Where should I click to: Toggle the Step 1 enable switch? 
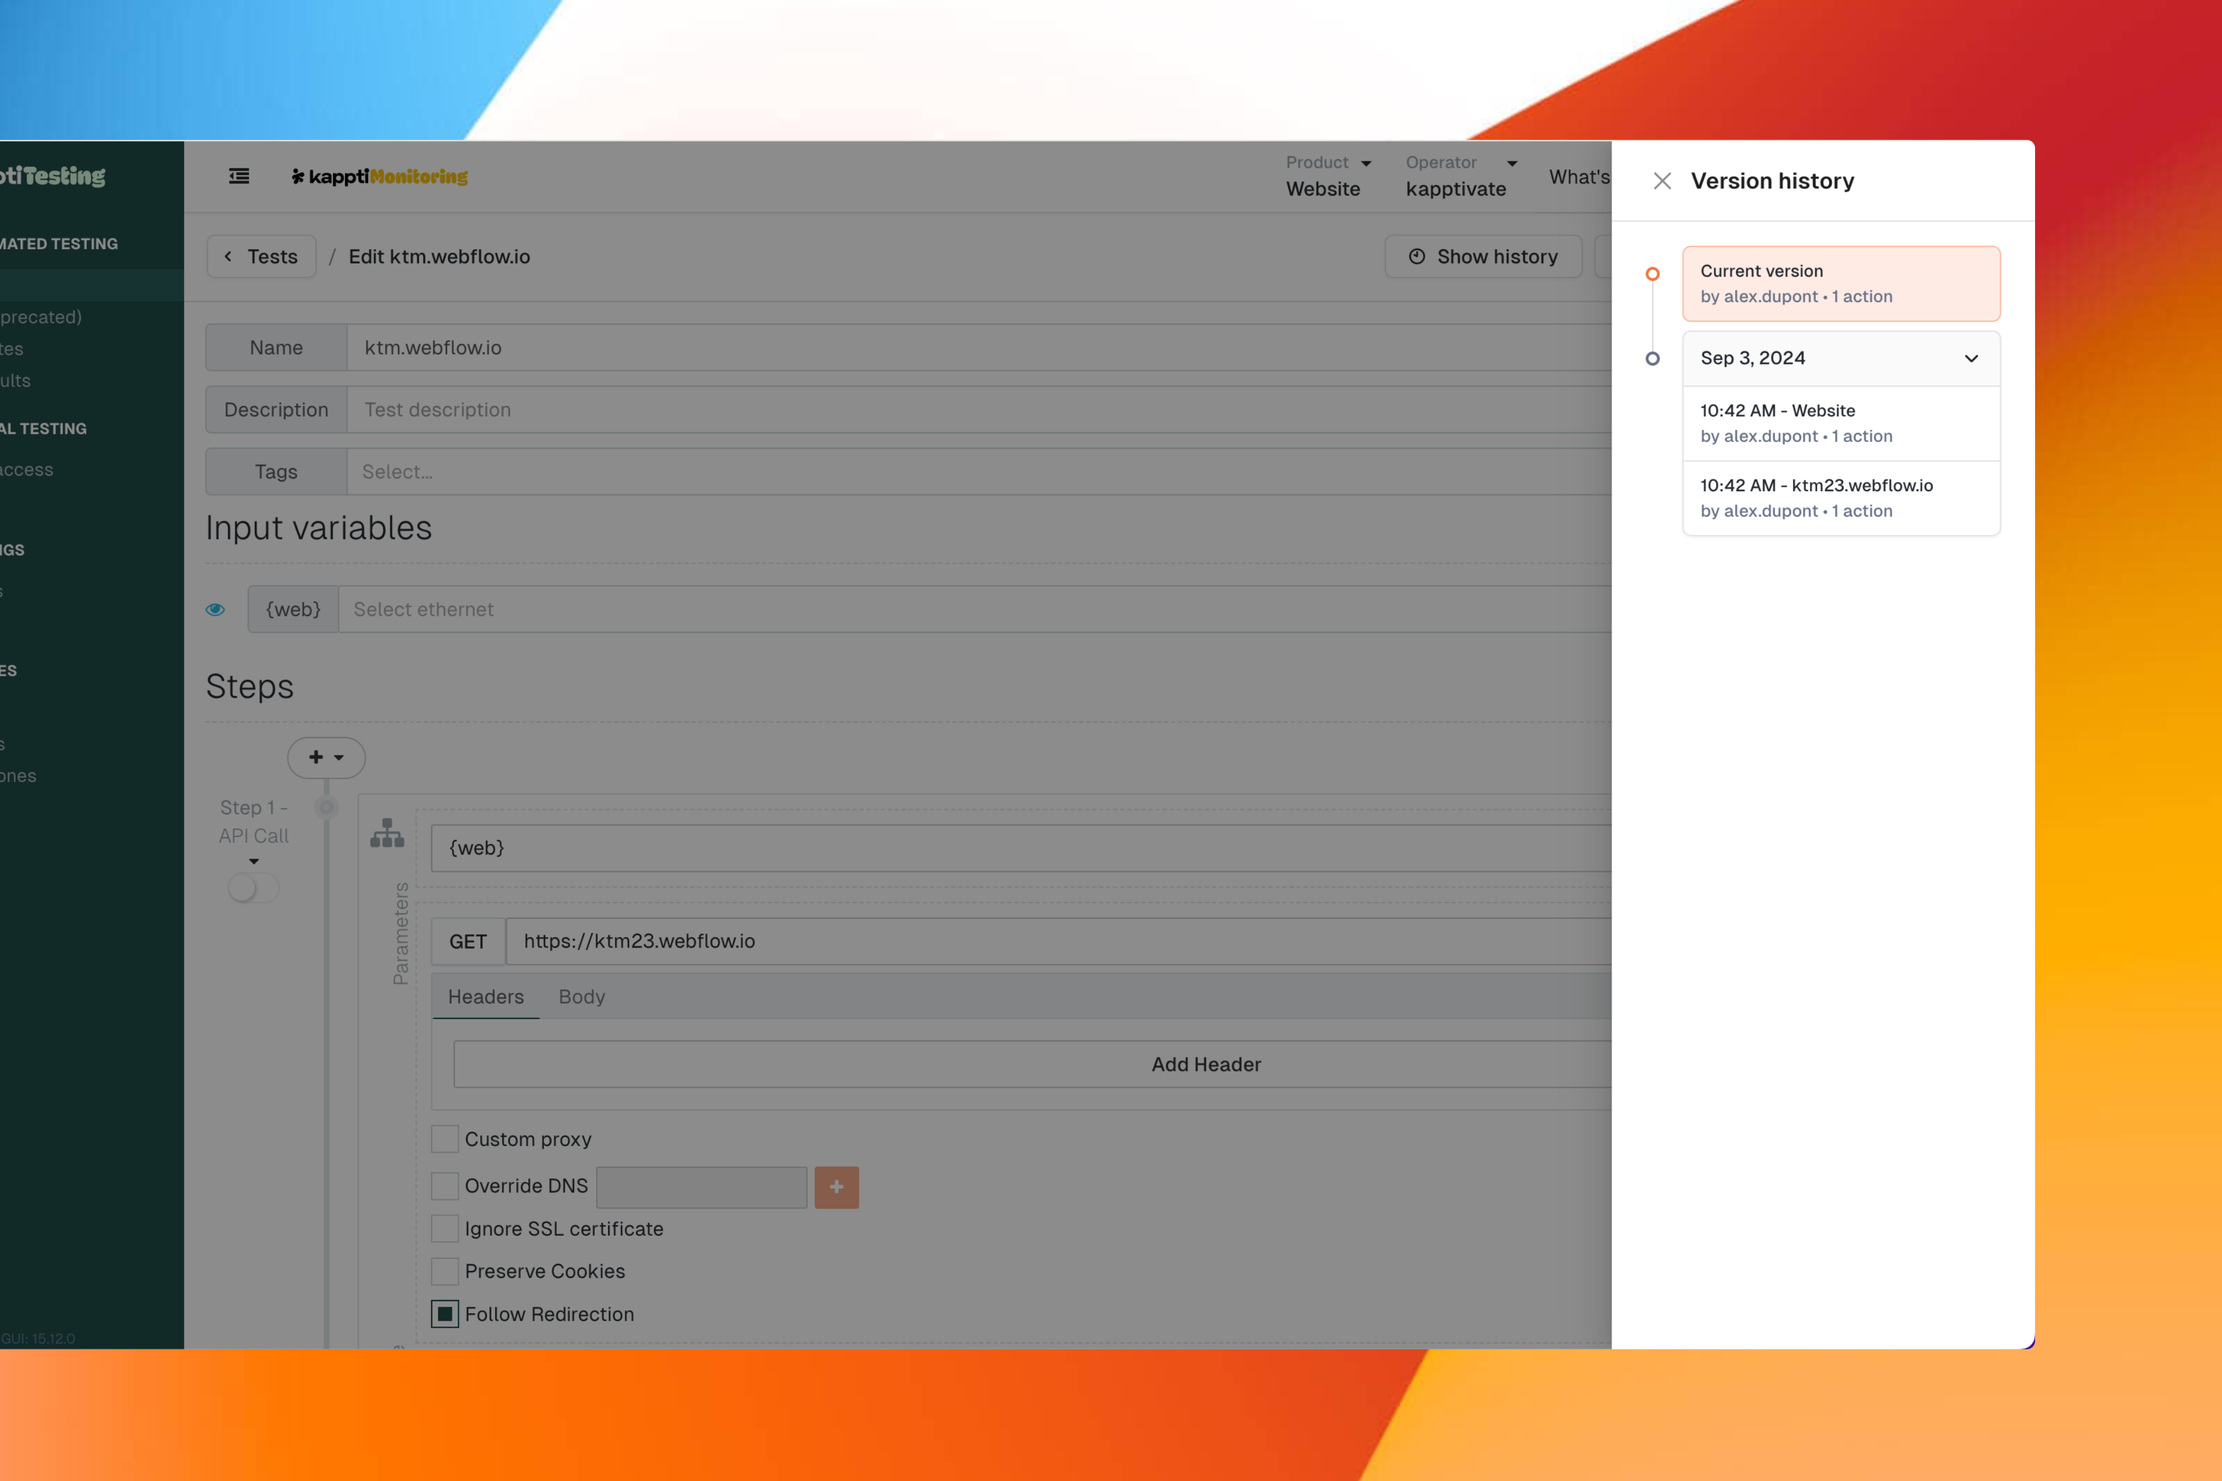click(x=253, y=888)
